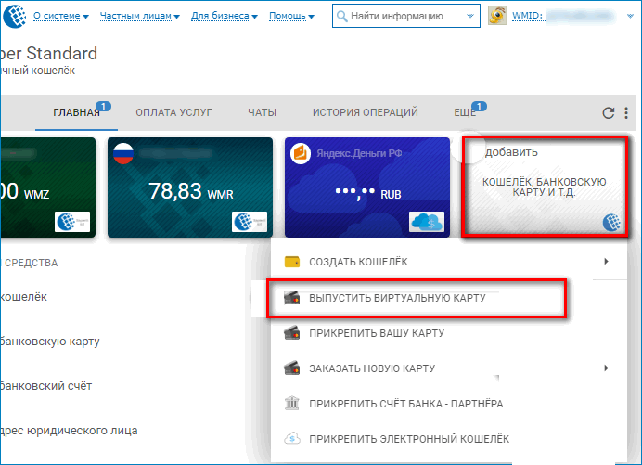Image resolution: width=642 pixels, height=465 pixels.
Task: Select the Яндекс.Деньги РФ card
Action: point(367,187)
